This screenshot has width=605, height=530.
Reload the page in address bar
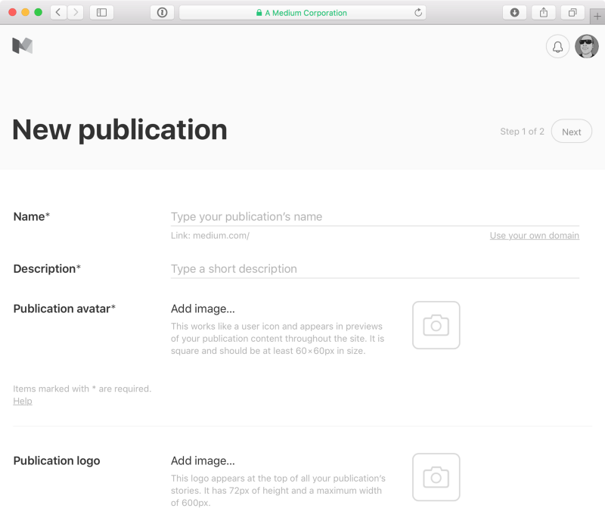418,13
